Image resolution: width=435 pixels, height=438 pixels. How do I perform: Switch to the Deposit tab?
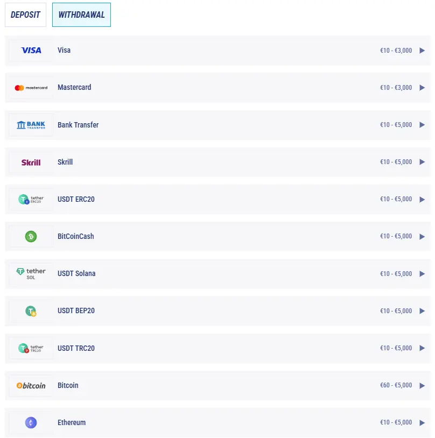pyautogui.click(x=26, y=15)
